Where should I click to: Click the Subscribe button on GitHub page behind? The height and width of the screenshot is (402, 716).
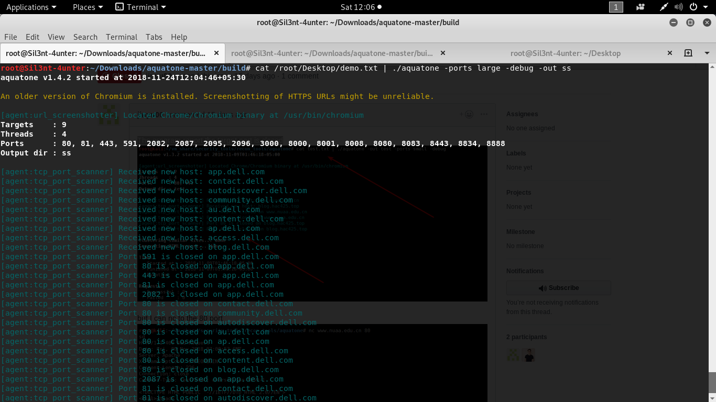[559, 288]
